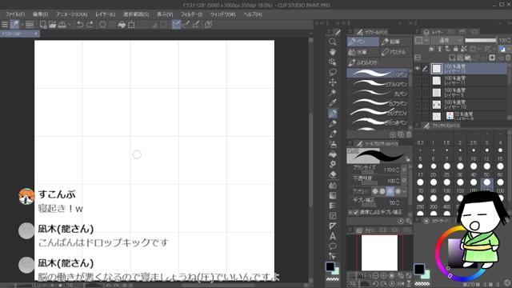The width and height of the screenshot is (512, 288).
Task: Select the Eraser tool in toolbar
Action: [333, 174]
